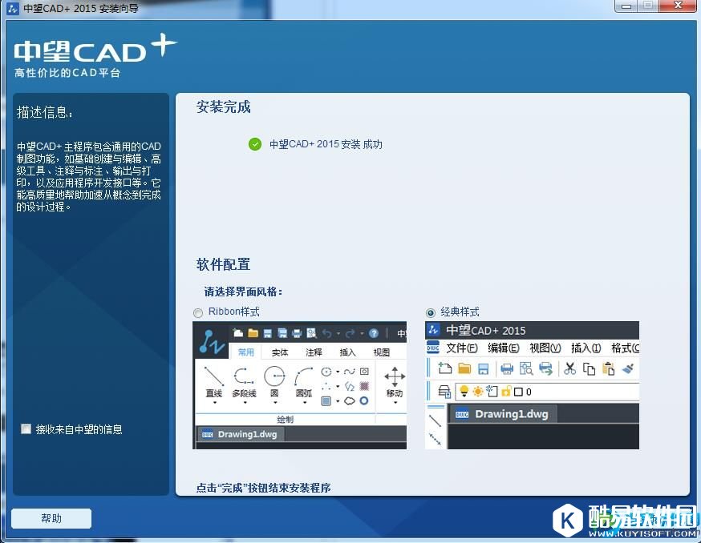Click the blue Save icon in classic toolbar
This screenshot has height=543, width=701.
click(x=484, y=367)
